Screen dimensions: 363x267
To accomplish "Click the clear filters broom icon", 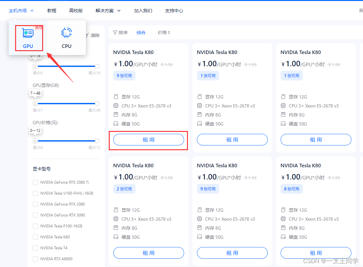I will point(87,35).
